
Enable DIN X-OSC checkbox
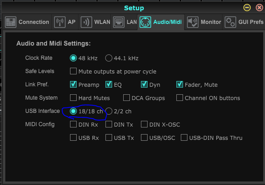(x=144, y=124)
